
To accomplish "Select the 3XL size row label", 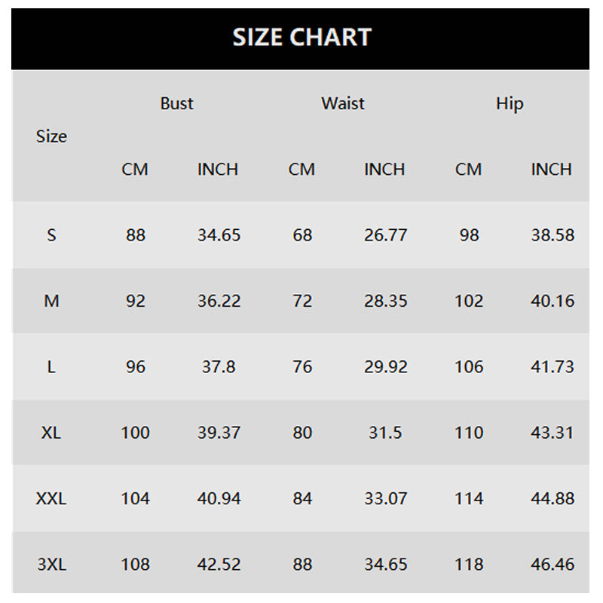I will [51, 564].
